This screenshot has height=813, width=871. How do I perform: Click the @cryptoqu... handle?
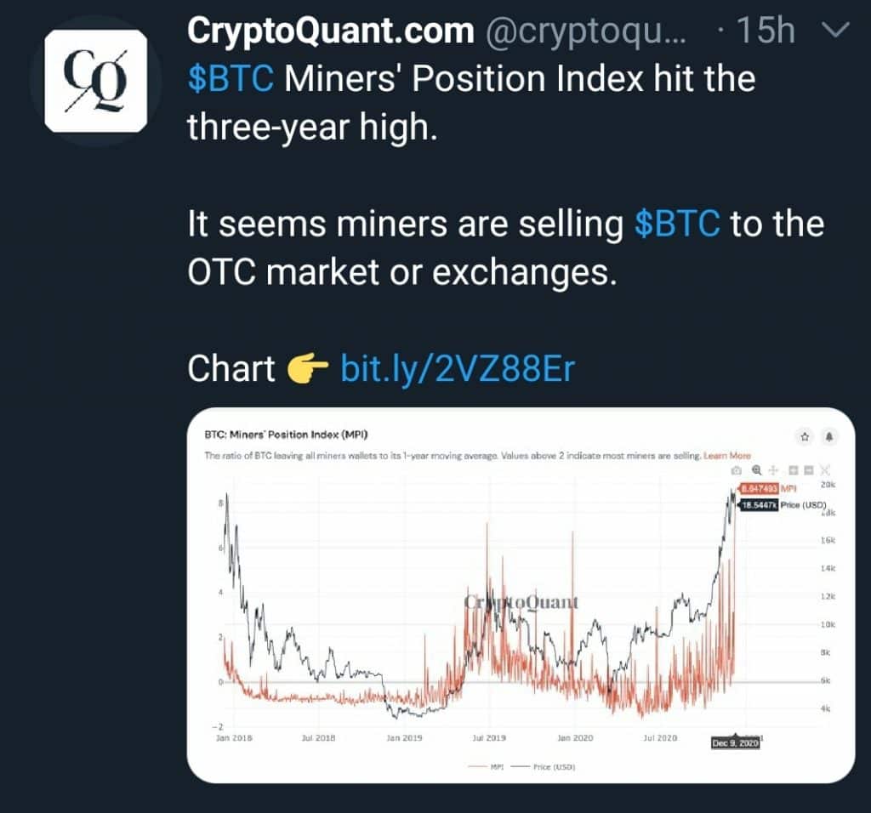pyautogui.click(x=586, y=31)
